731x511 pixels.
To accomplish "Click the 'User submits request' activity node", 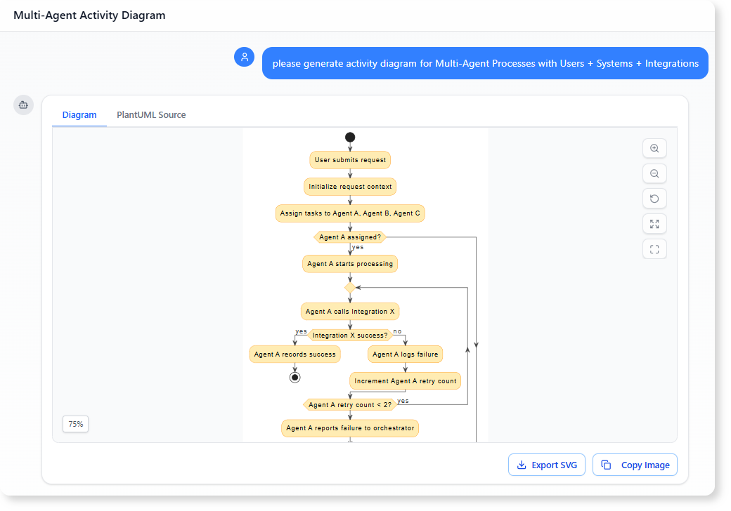I will [349, 160].
